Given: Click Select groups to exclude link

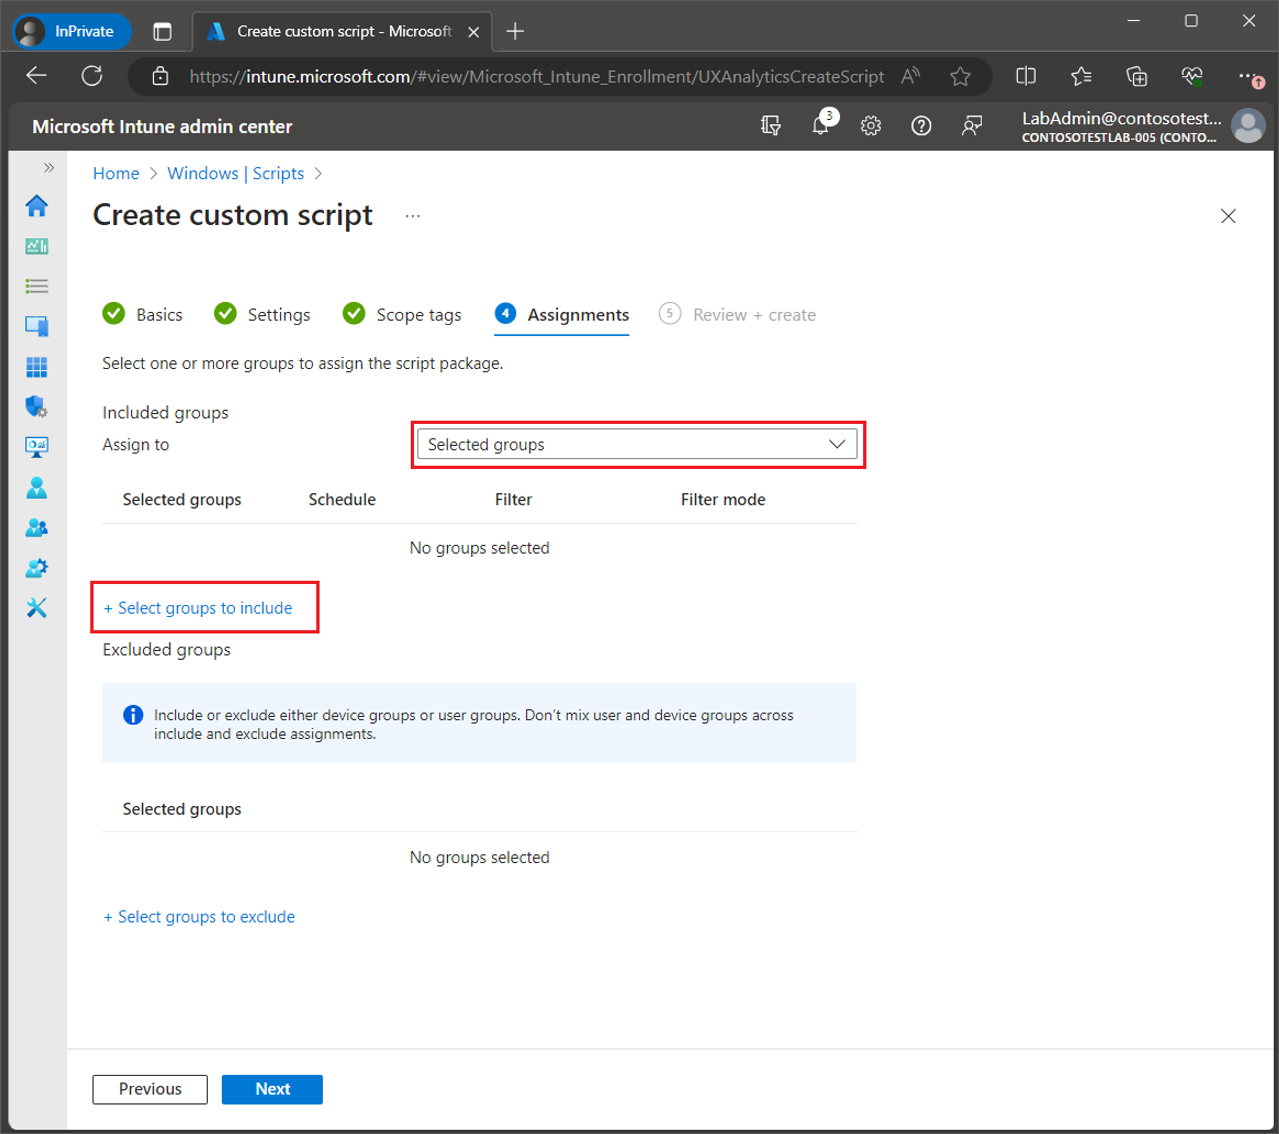Looking at the screenshot, I should [199, 916].
